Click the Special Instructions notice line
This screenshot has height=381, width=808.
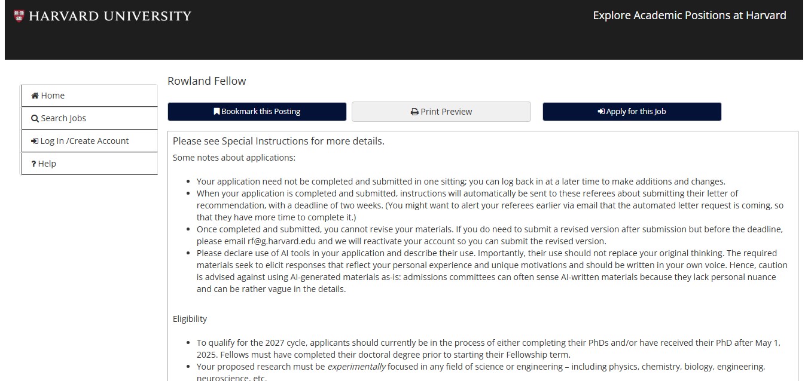coord(279,142)
